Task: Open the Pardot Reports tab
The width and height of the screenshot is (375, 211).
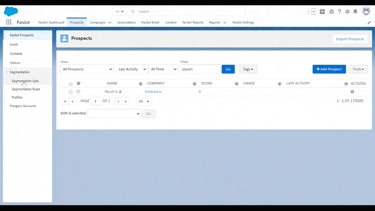Action: click(193, 22)
